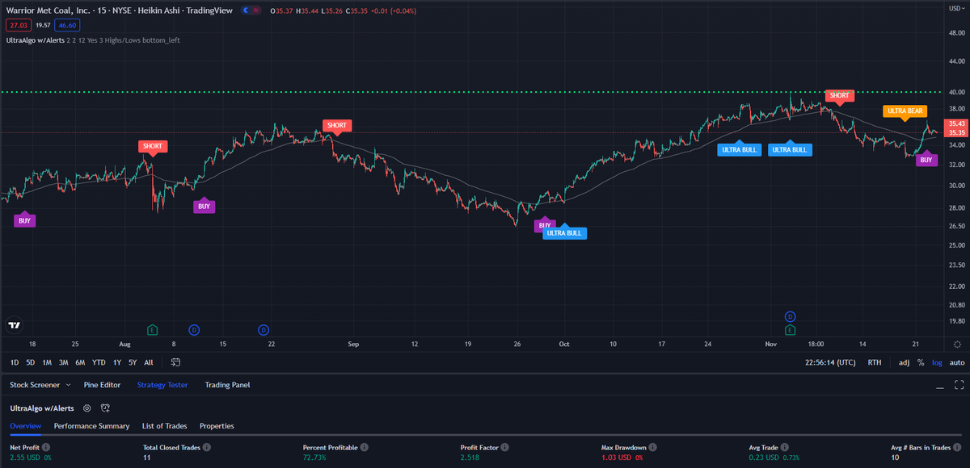Screen dimensions: 970x468
Task: Toggle percent scale mode
Action: point(921,363)
